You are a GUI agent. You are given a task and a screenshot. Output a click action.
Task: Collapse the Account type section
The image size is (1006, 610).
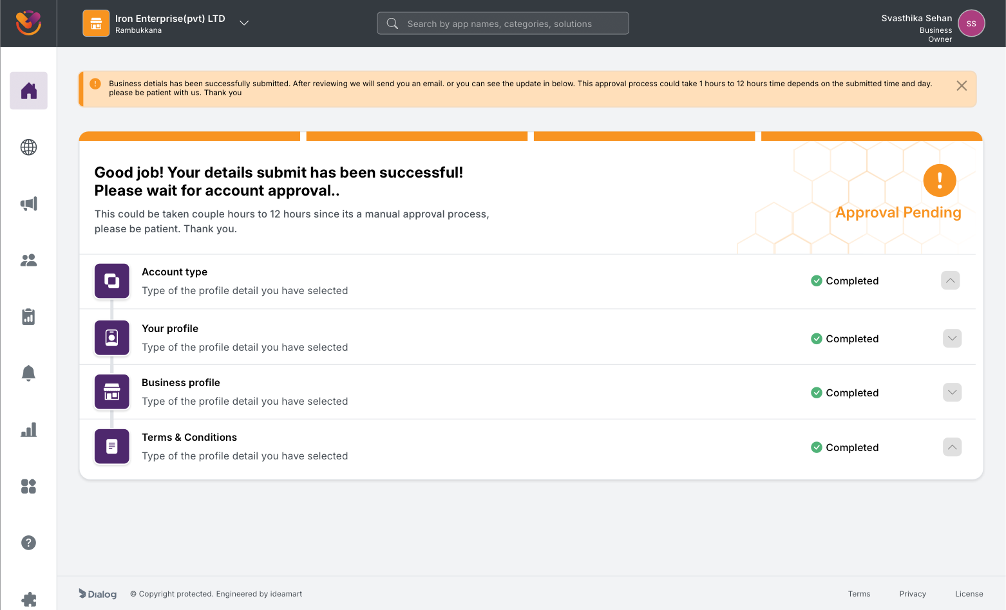pos(951,281)
